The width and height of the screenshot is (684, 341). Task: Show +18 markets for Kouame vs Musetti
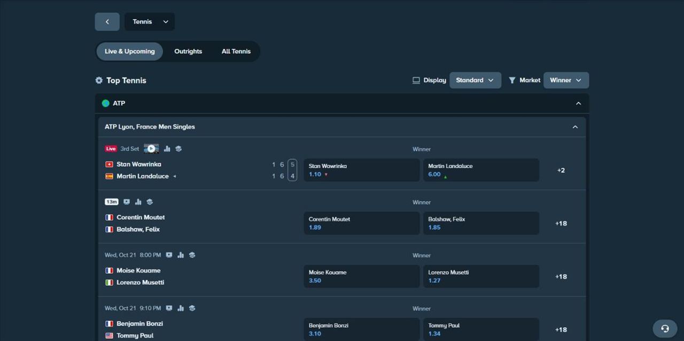coord(561,276)
